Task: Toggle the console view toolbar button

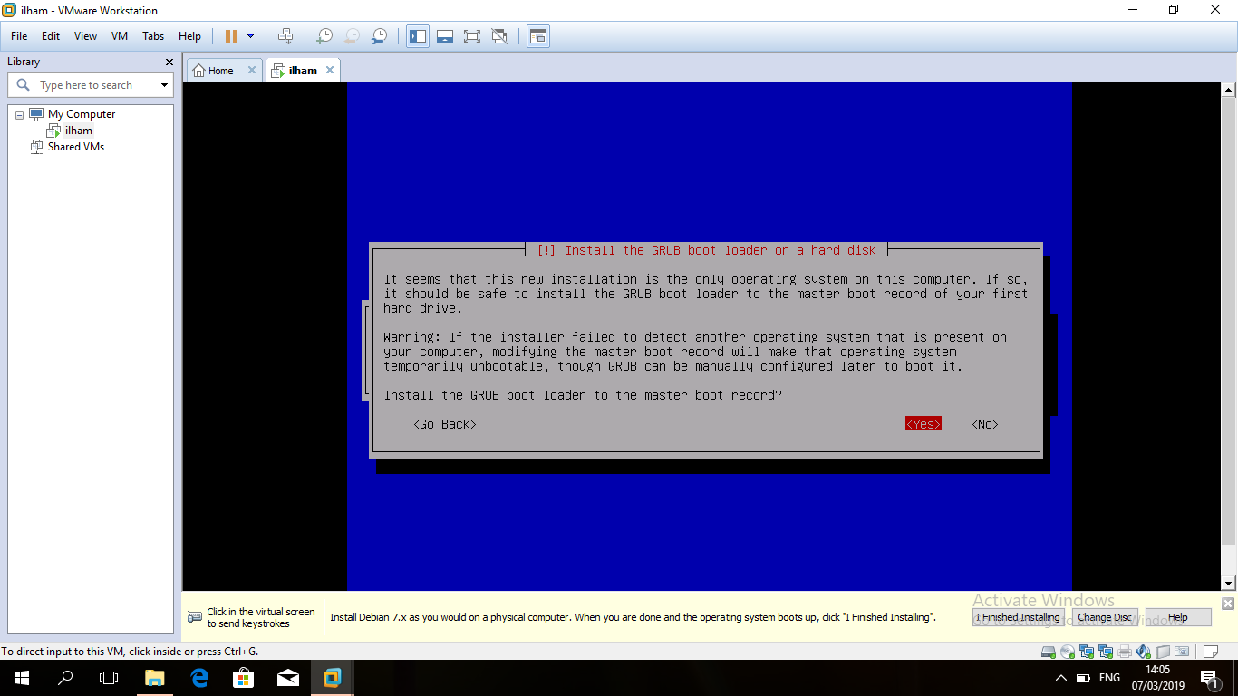Action: point(538,36)
